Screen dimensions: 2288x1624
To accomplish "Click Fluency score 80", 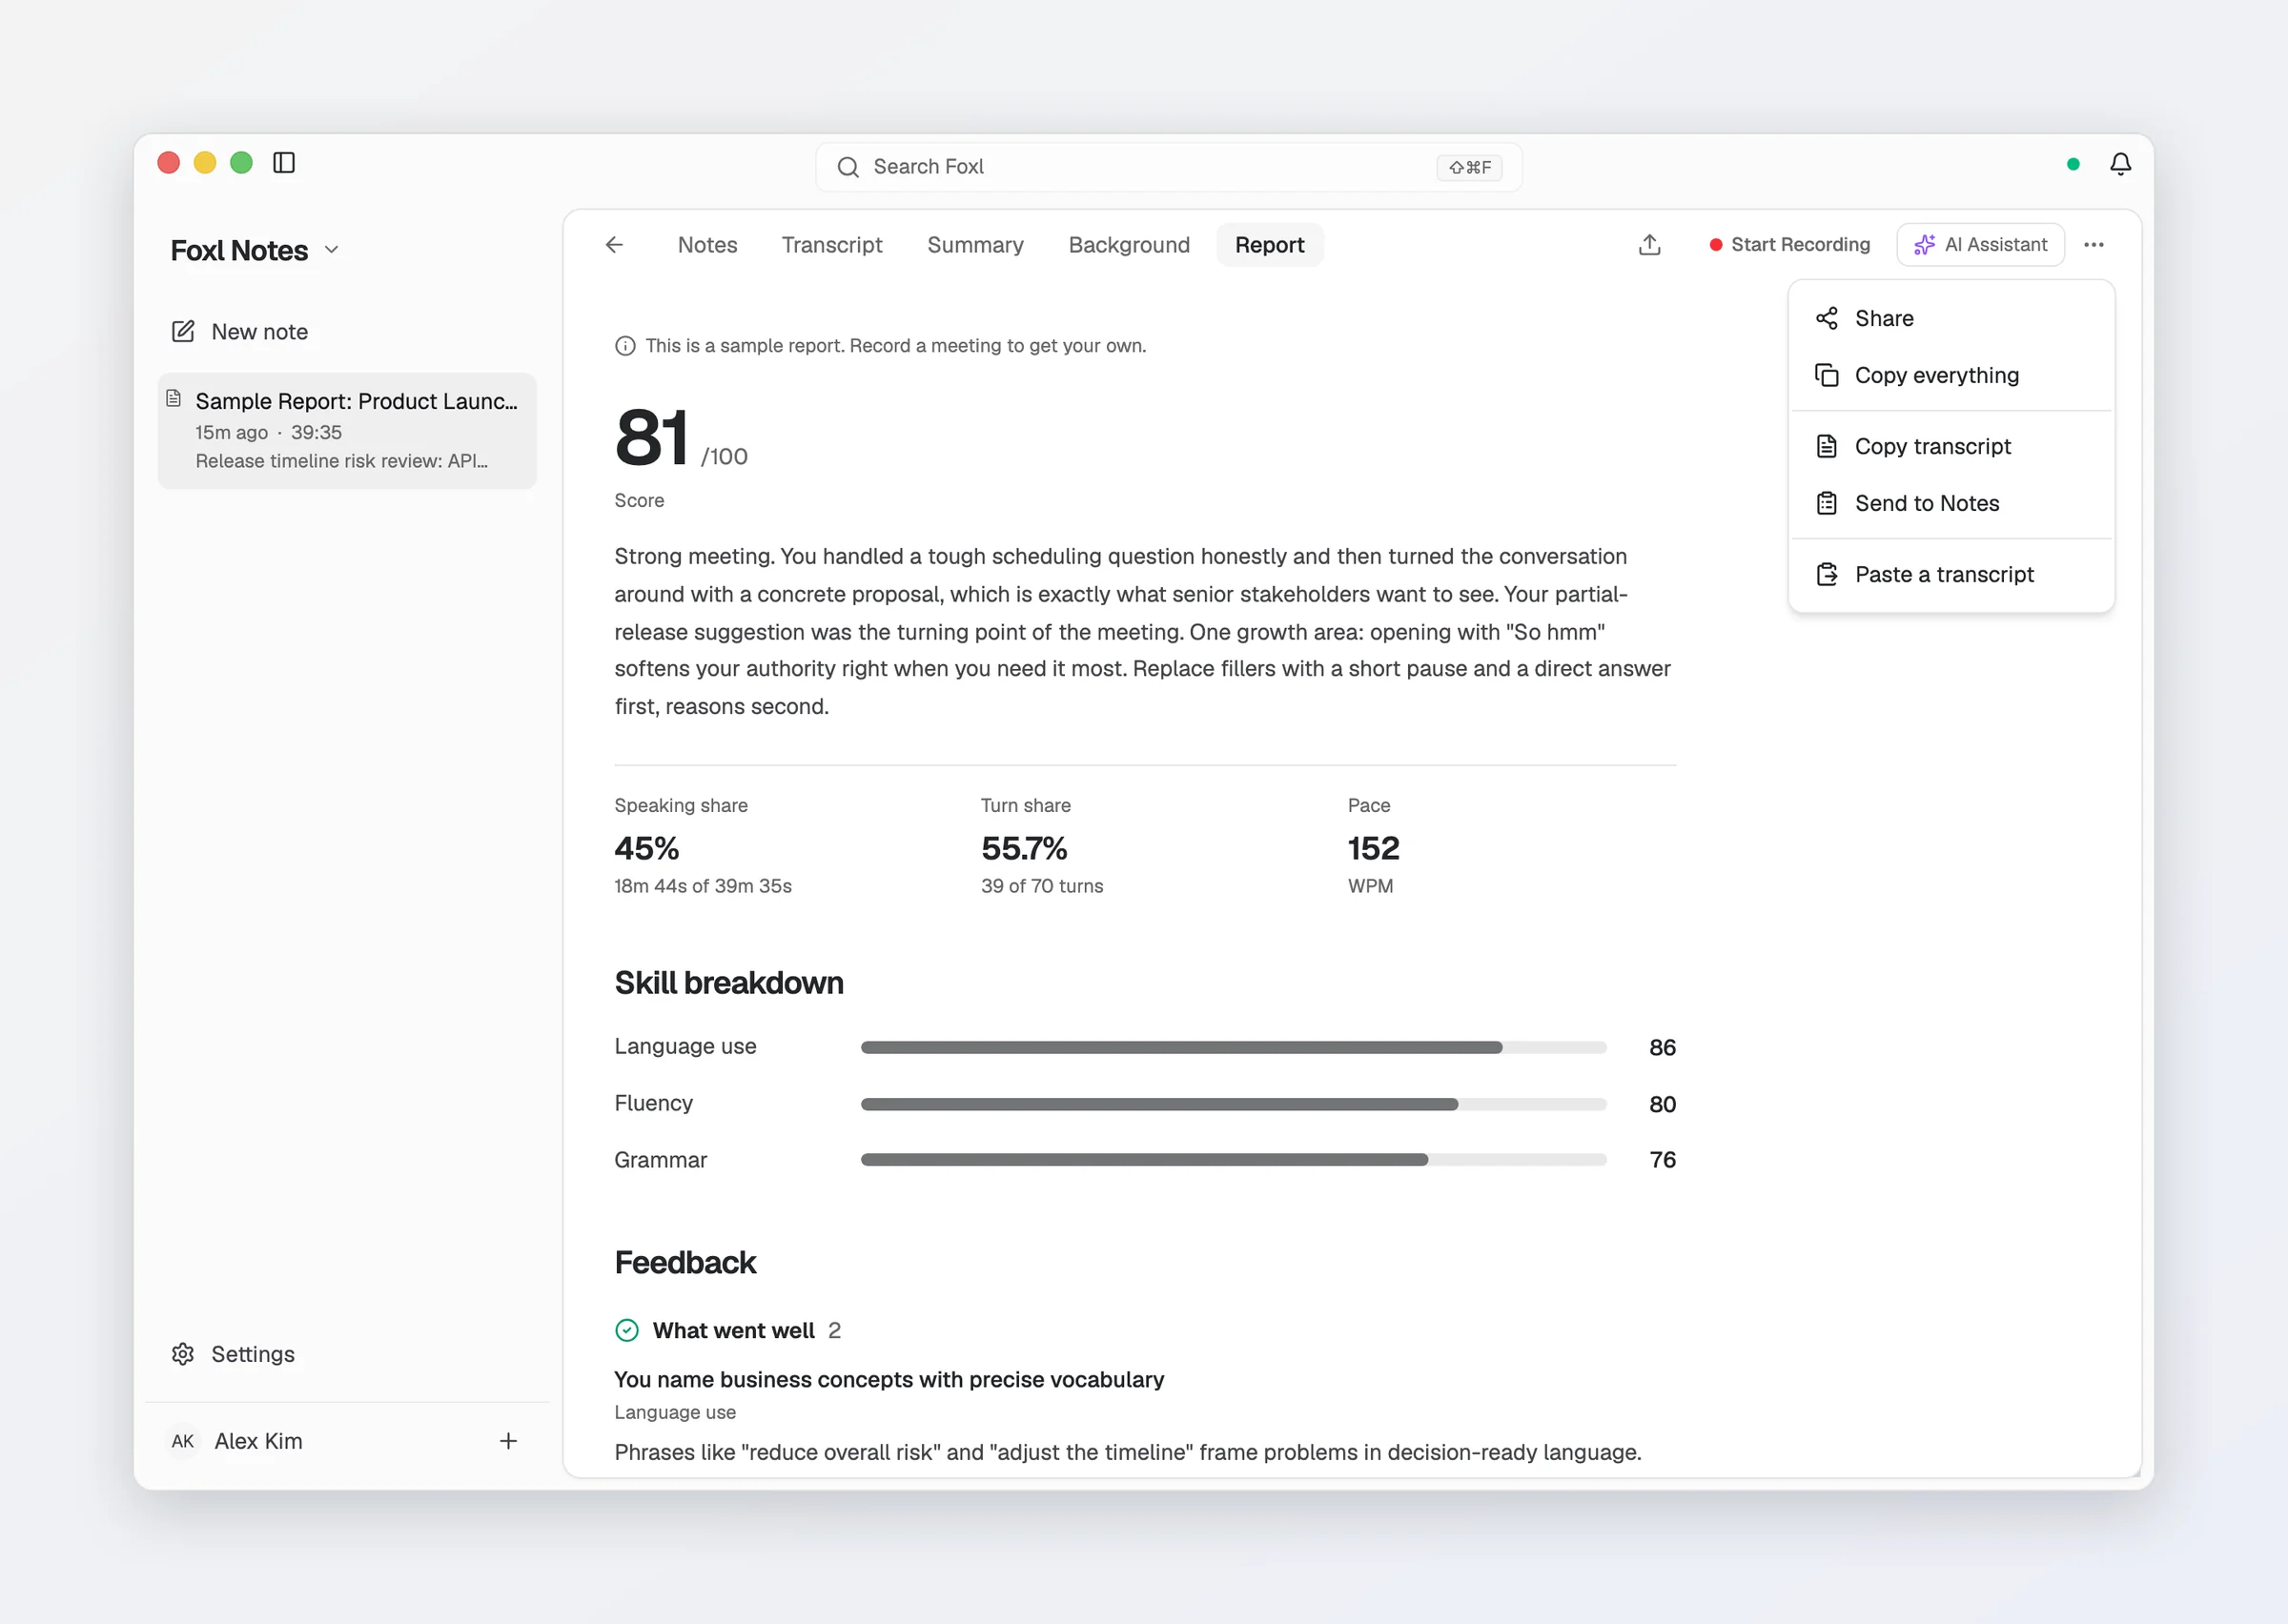I will [1662, 1104].
